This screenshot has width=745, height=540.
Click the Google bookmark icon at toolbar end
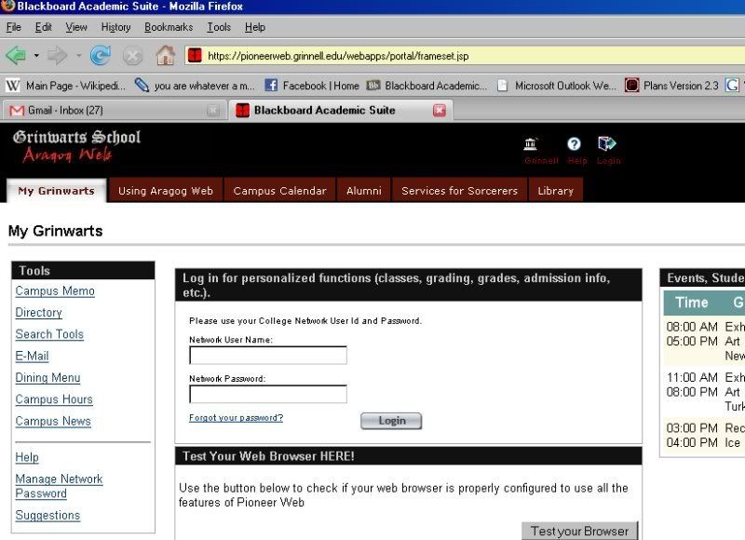click(x=732, y=86)
